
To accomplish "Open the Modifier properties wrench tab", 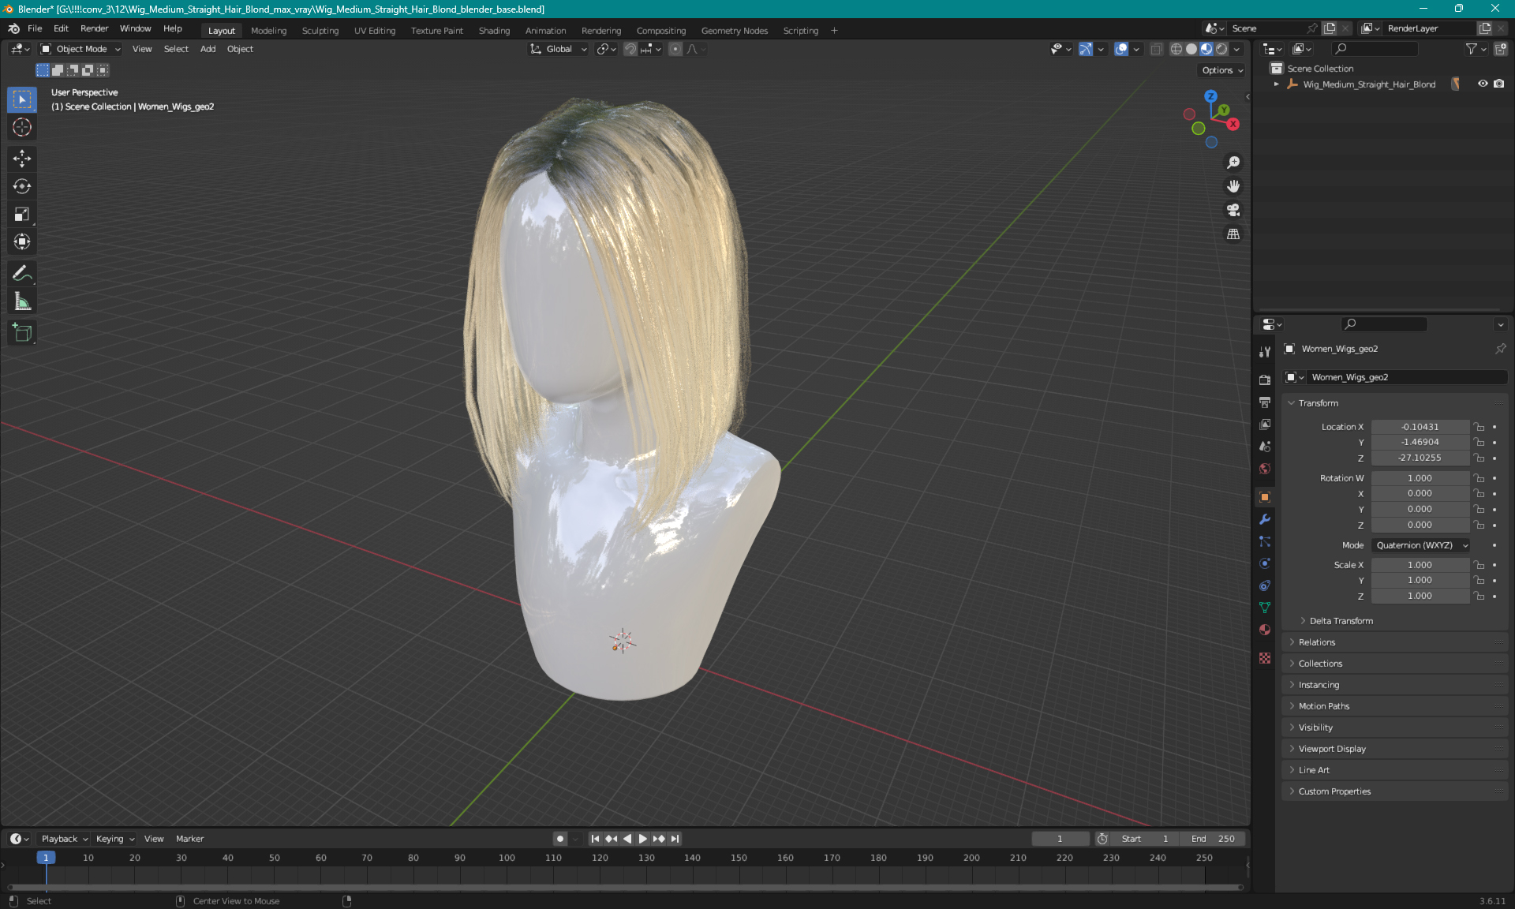I will 1265,519.
